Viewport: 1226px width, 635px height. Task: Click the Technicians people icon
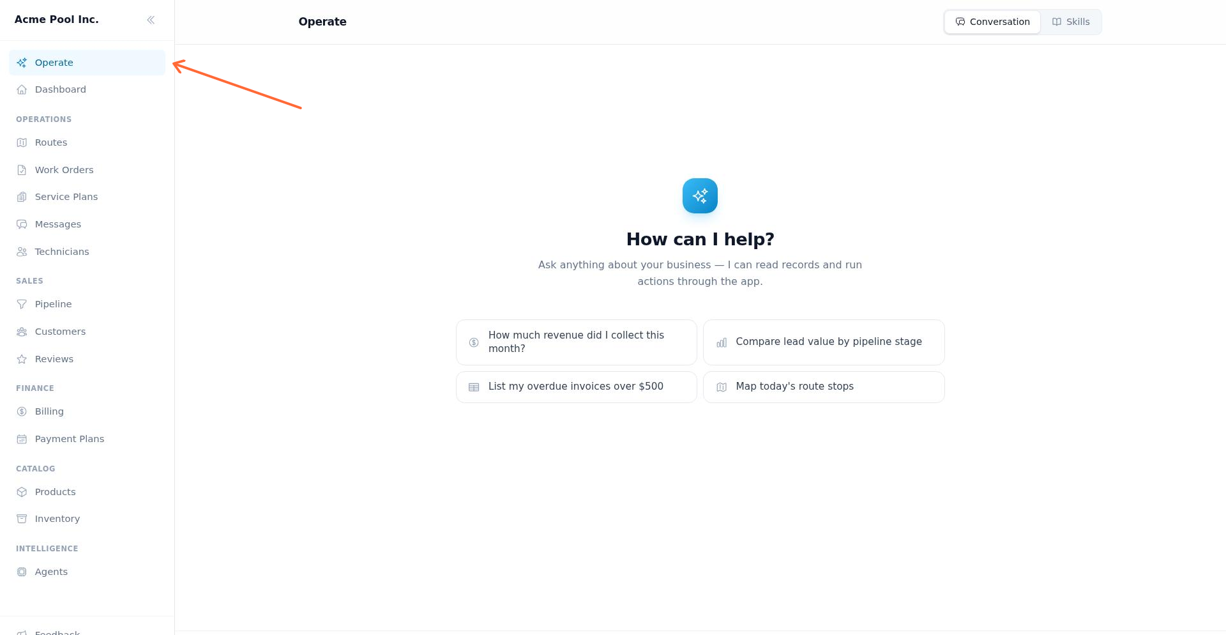click(22, 252)
